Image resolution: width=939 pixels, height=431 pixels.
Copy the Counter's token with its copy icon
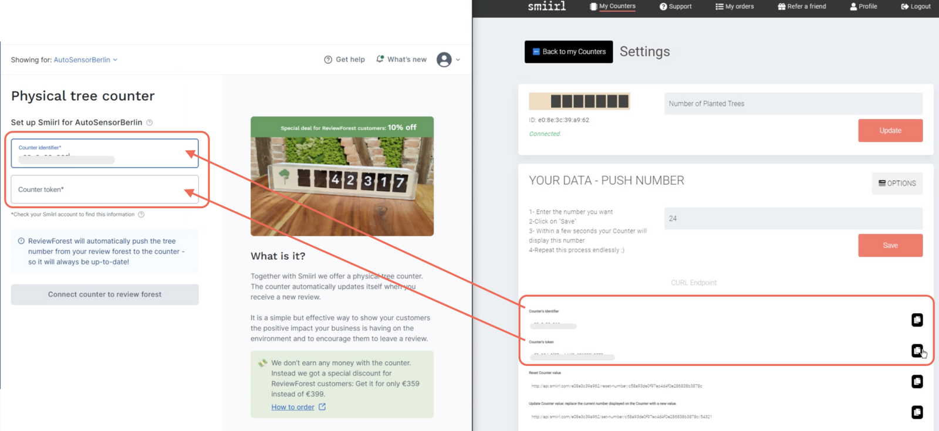click(917, 351)
